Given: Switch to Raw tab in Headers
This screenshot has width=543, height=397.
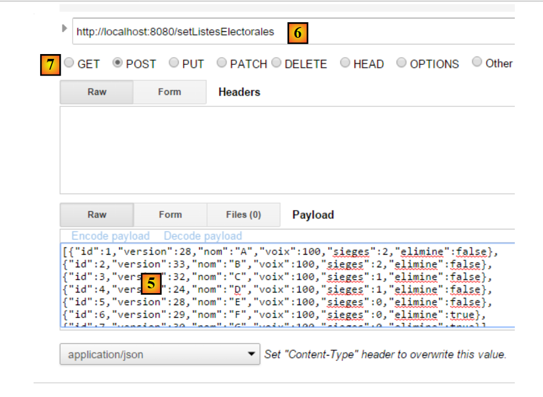Looking at the screenshot, I should [97, 92].
